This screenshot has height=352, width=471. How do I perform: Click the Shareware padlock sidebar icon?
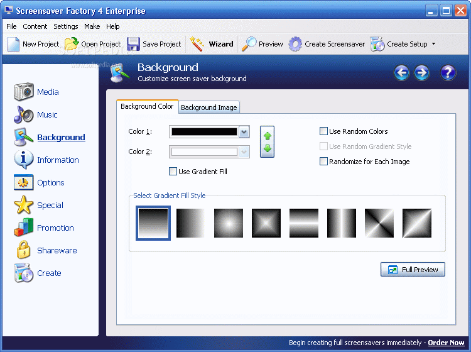tap(23, 250)
